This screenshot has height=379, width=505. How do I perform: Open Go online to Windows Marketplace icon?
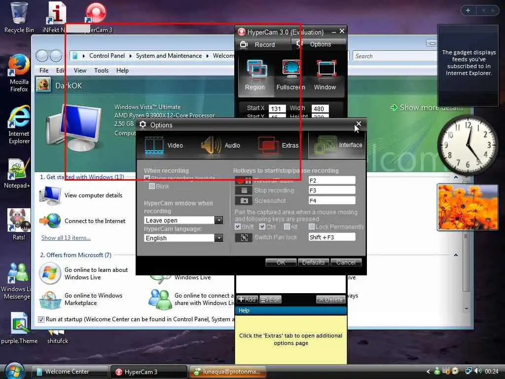click(50, 300)
